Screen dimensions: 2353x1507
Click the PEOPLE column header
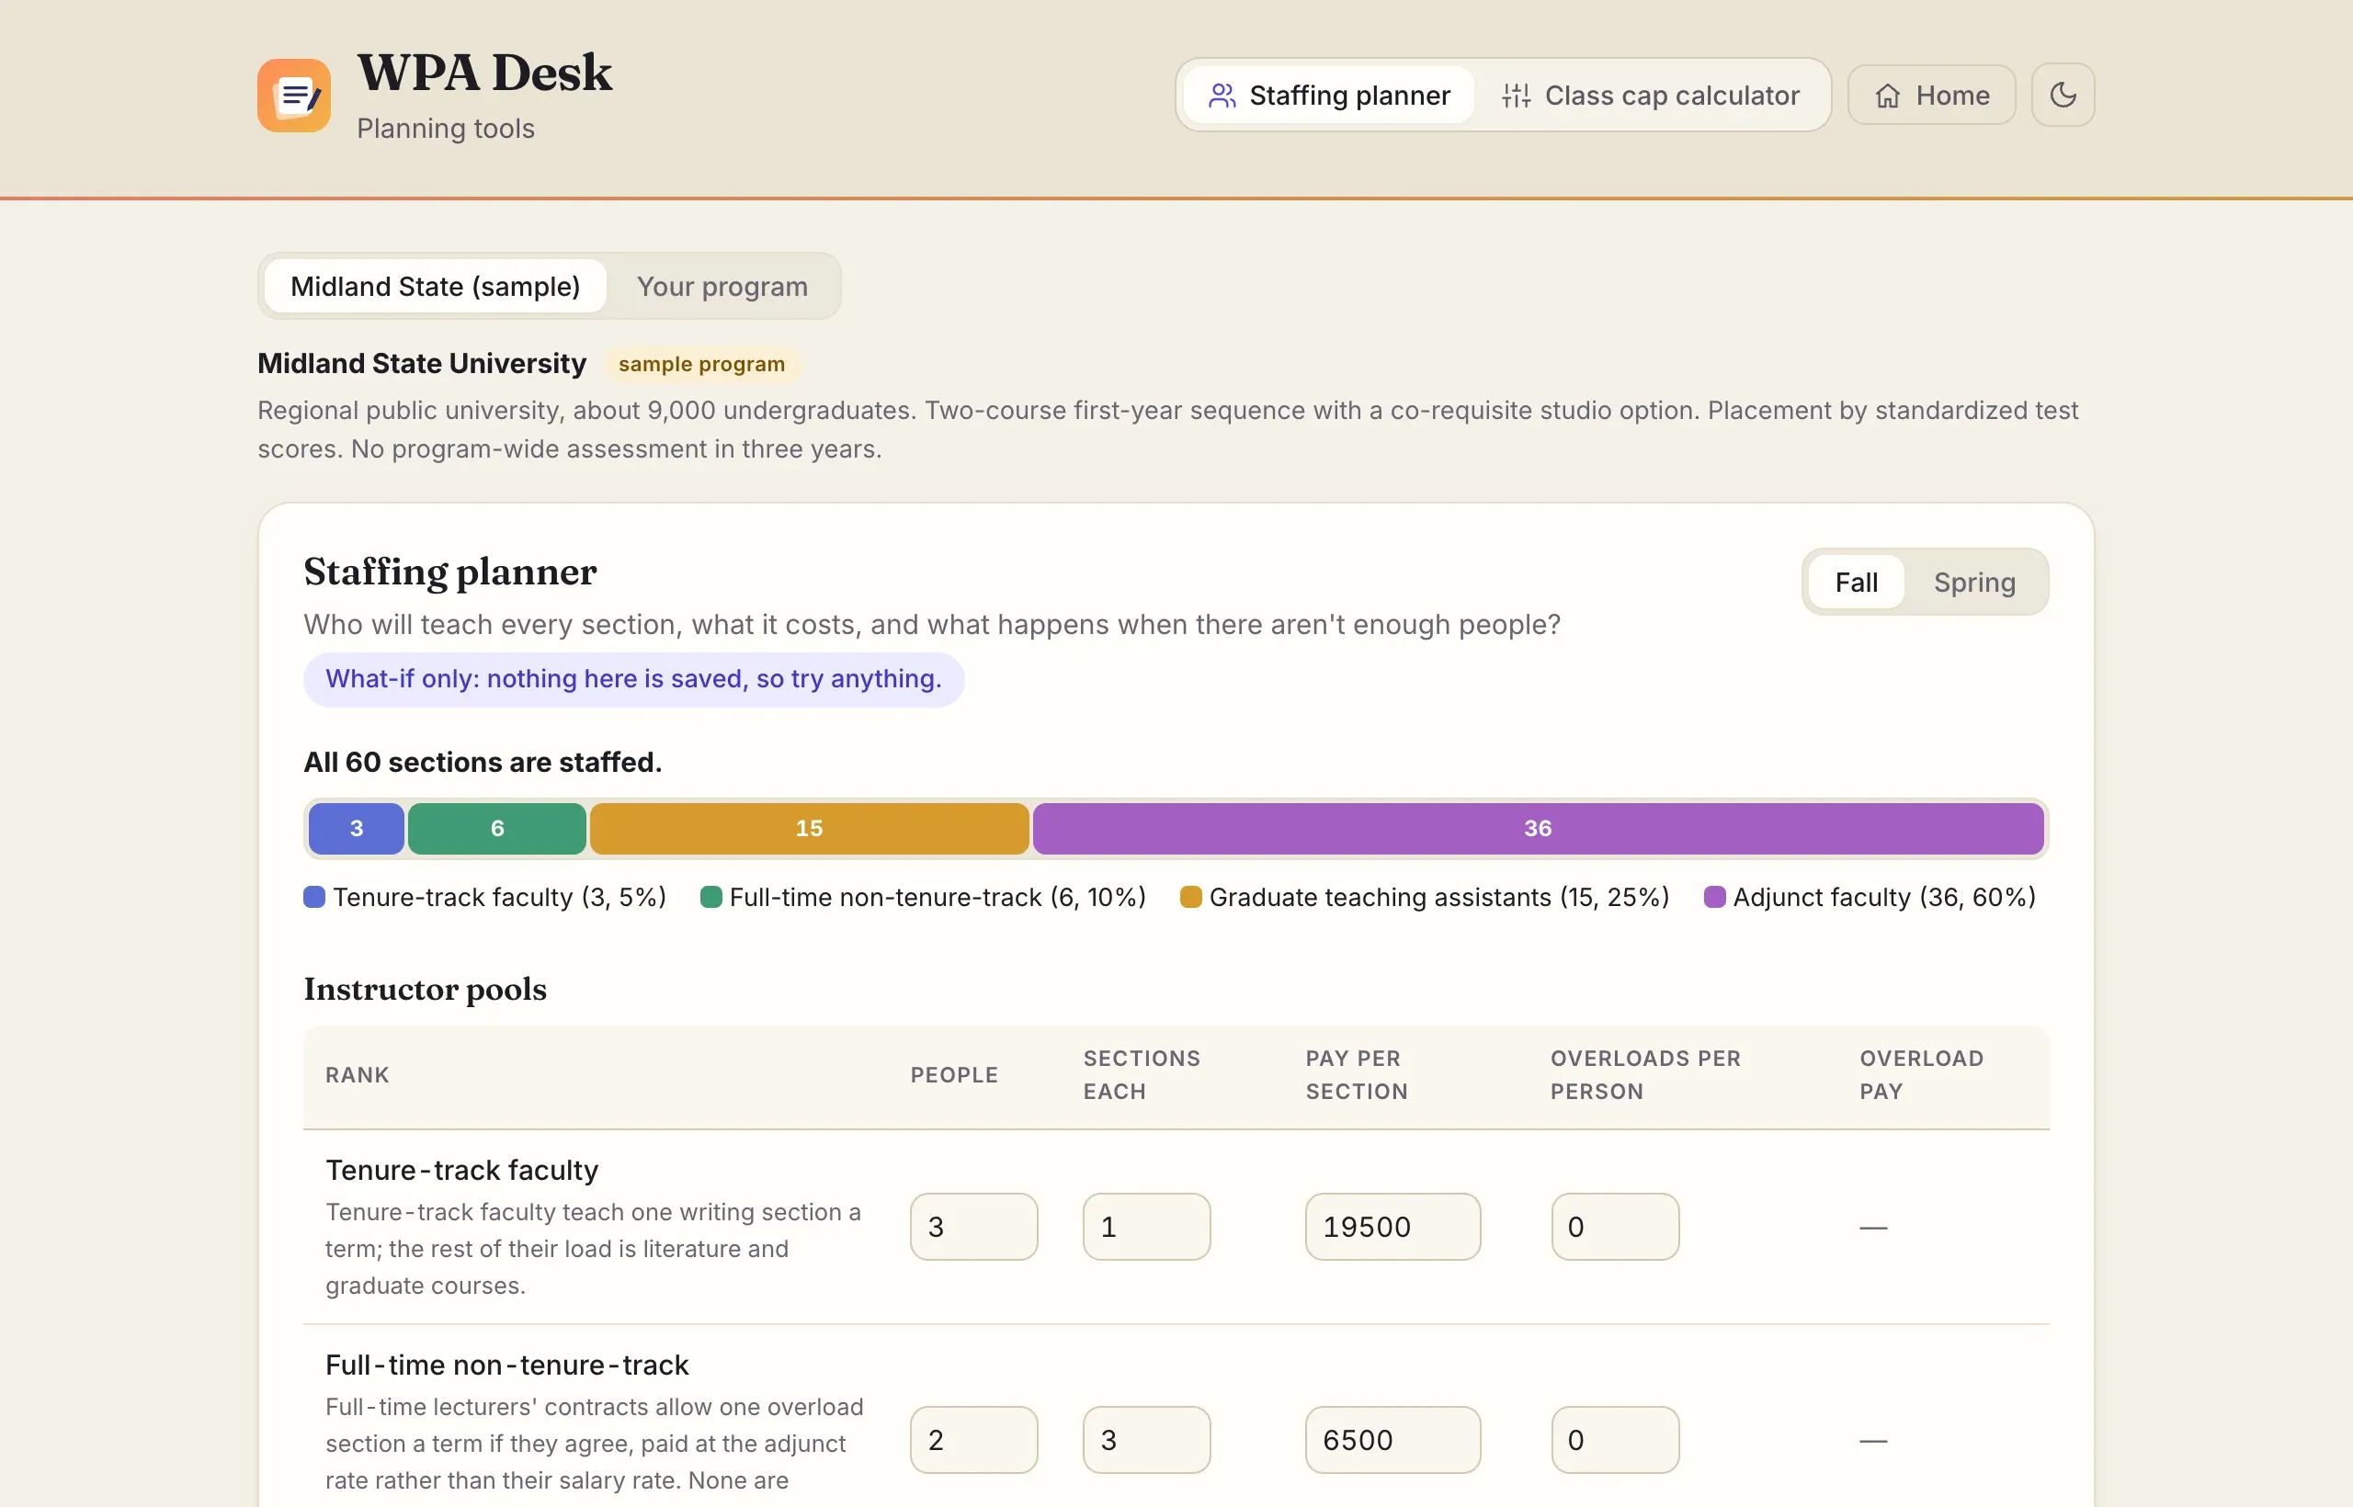(x=954, y=1074)
